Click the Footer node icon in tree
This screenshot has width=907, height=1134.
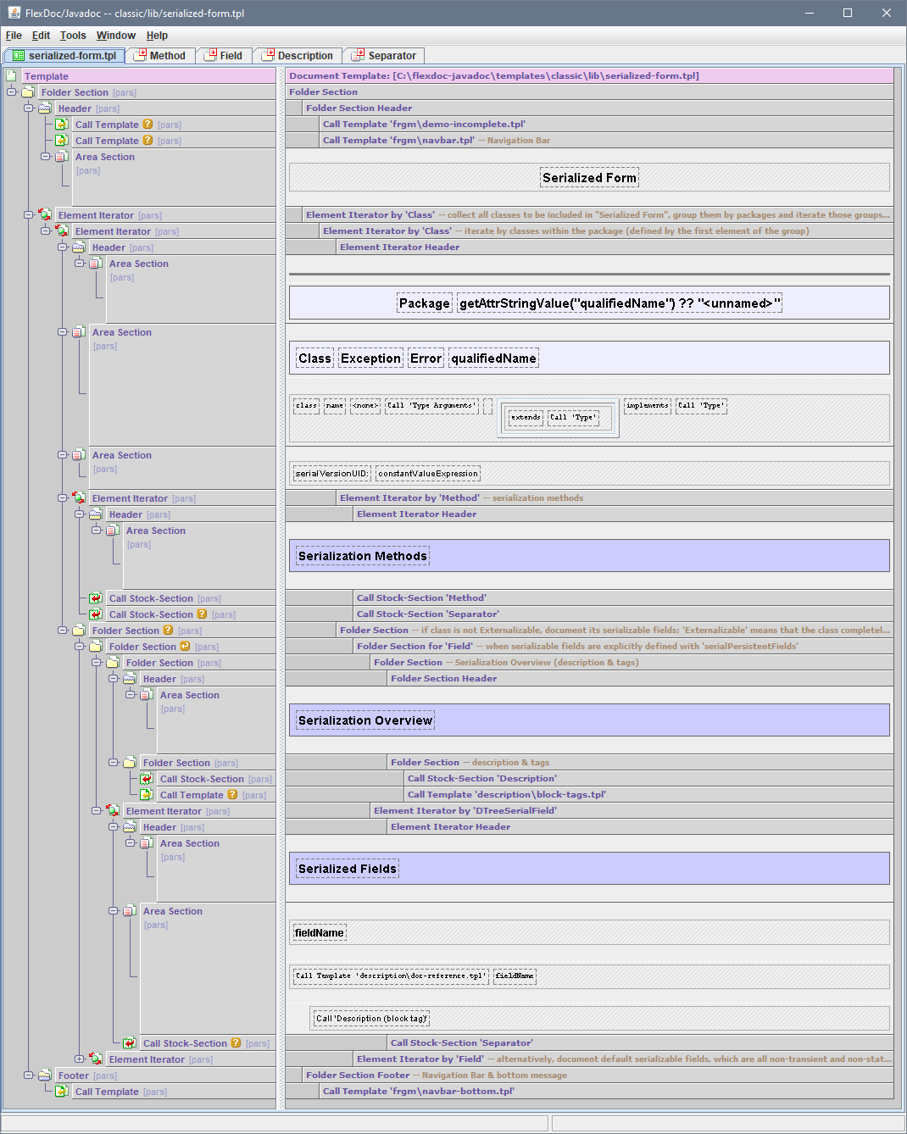(45, 1076)
